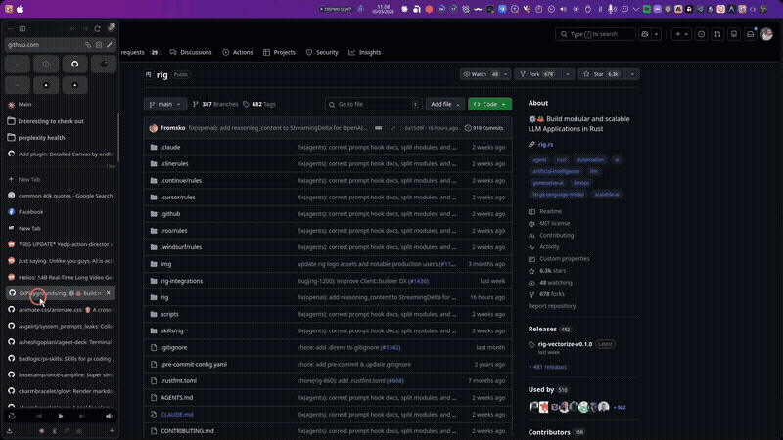Viewport: 783px width, 440px height.
Task: Open the main branch selector dropdown
Action: (165, 104)
